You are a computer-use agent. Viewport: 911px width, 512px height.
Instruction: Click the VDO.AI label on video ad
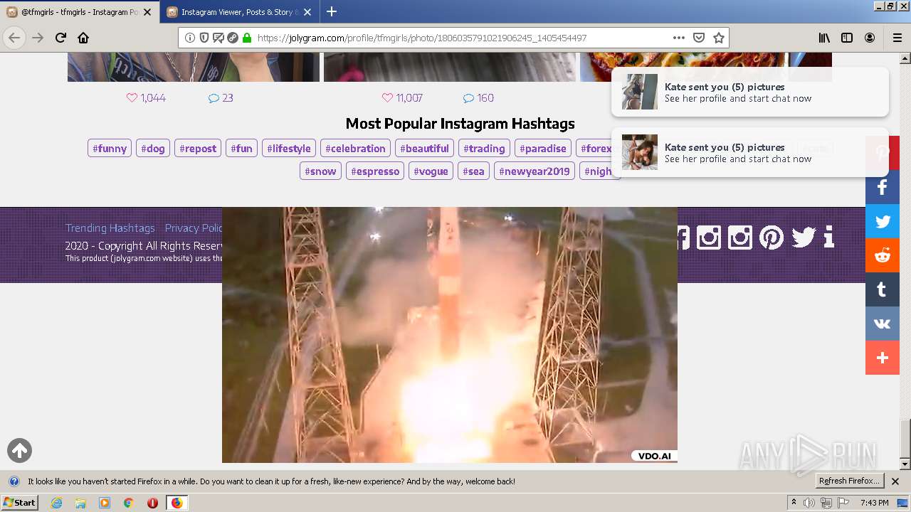pos(654,457)
